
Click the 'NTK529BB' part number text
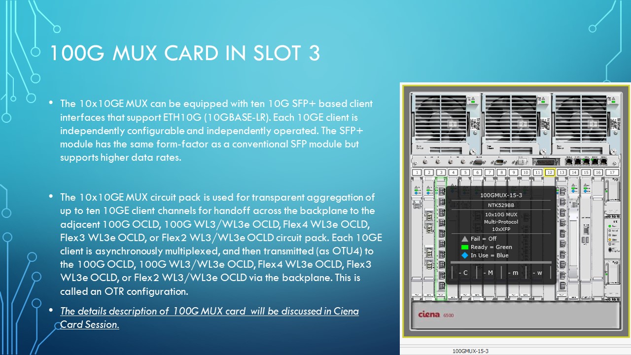pos(501,205)
